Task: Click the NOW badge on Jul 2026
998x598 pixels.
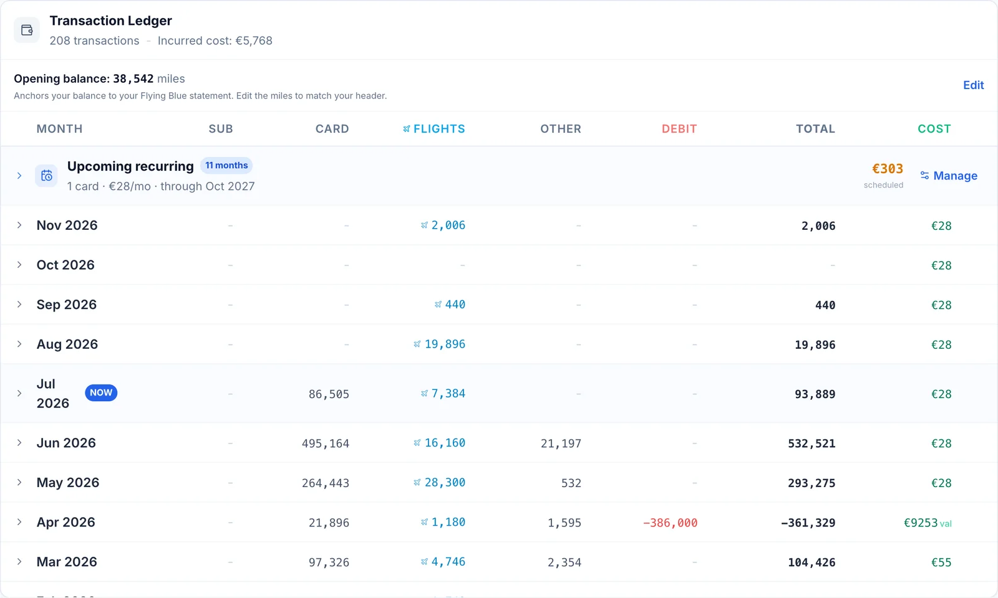Action: [x=101, y=393]
